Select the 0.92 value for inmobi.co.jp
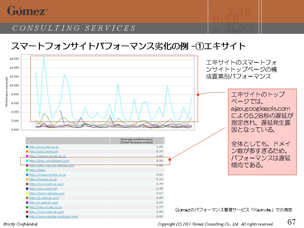The image size is (304, 228). 160,179
